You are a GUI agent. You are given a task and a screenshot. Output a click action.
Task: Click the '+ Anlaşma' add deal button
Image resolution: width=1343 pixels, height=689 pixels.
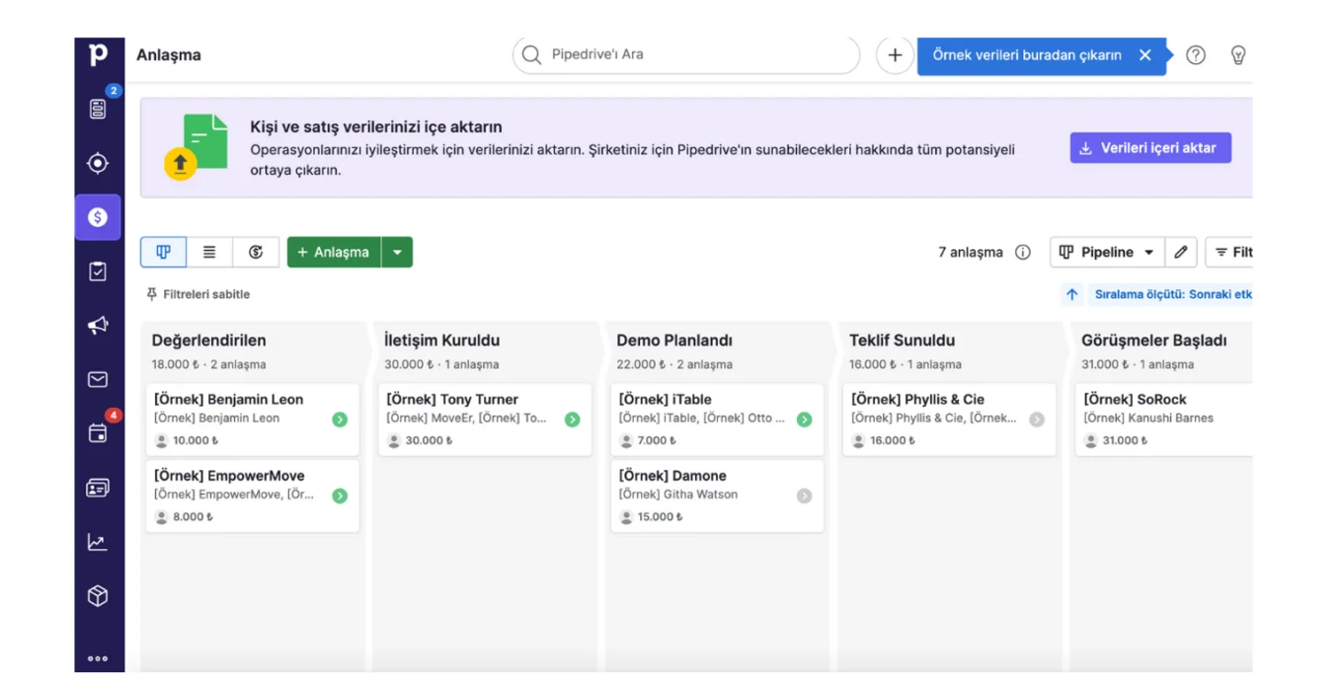coord(334,252)
